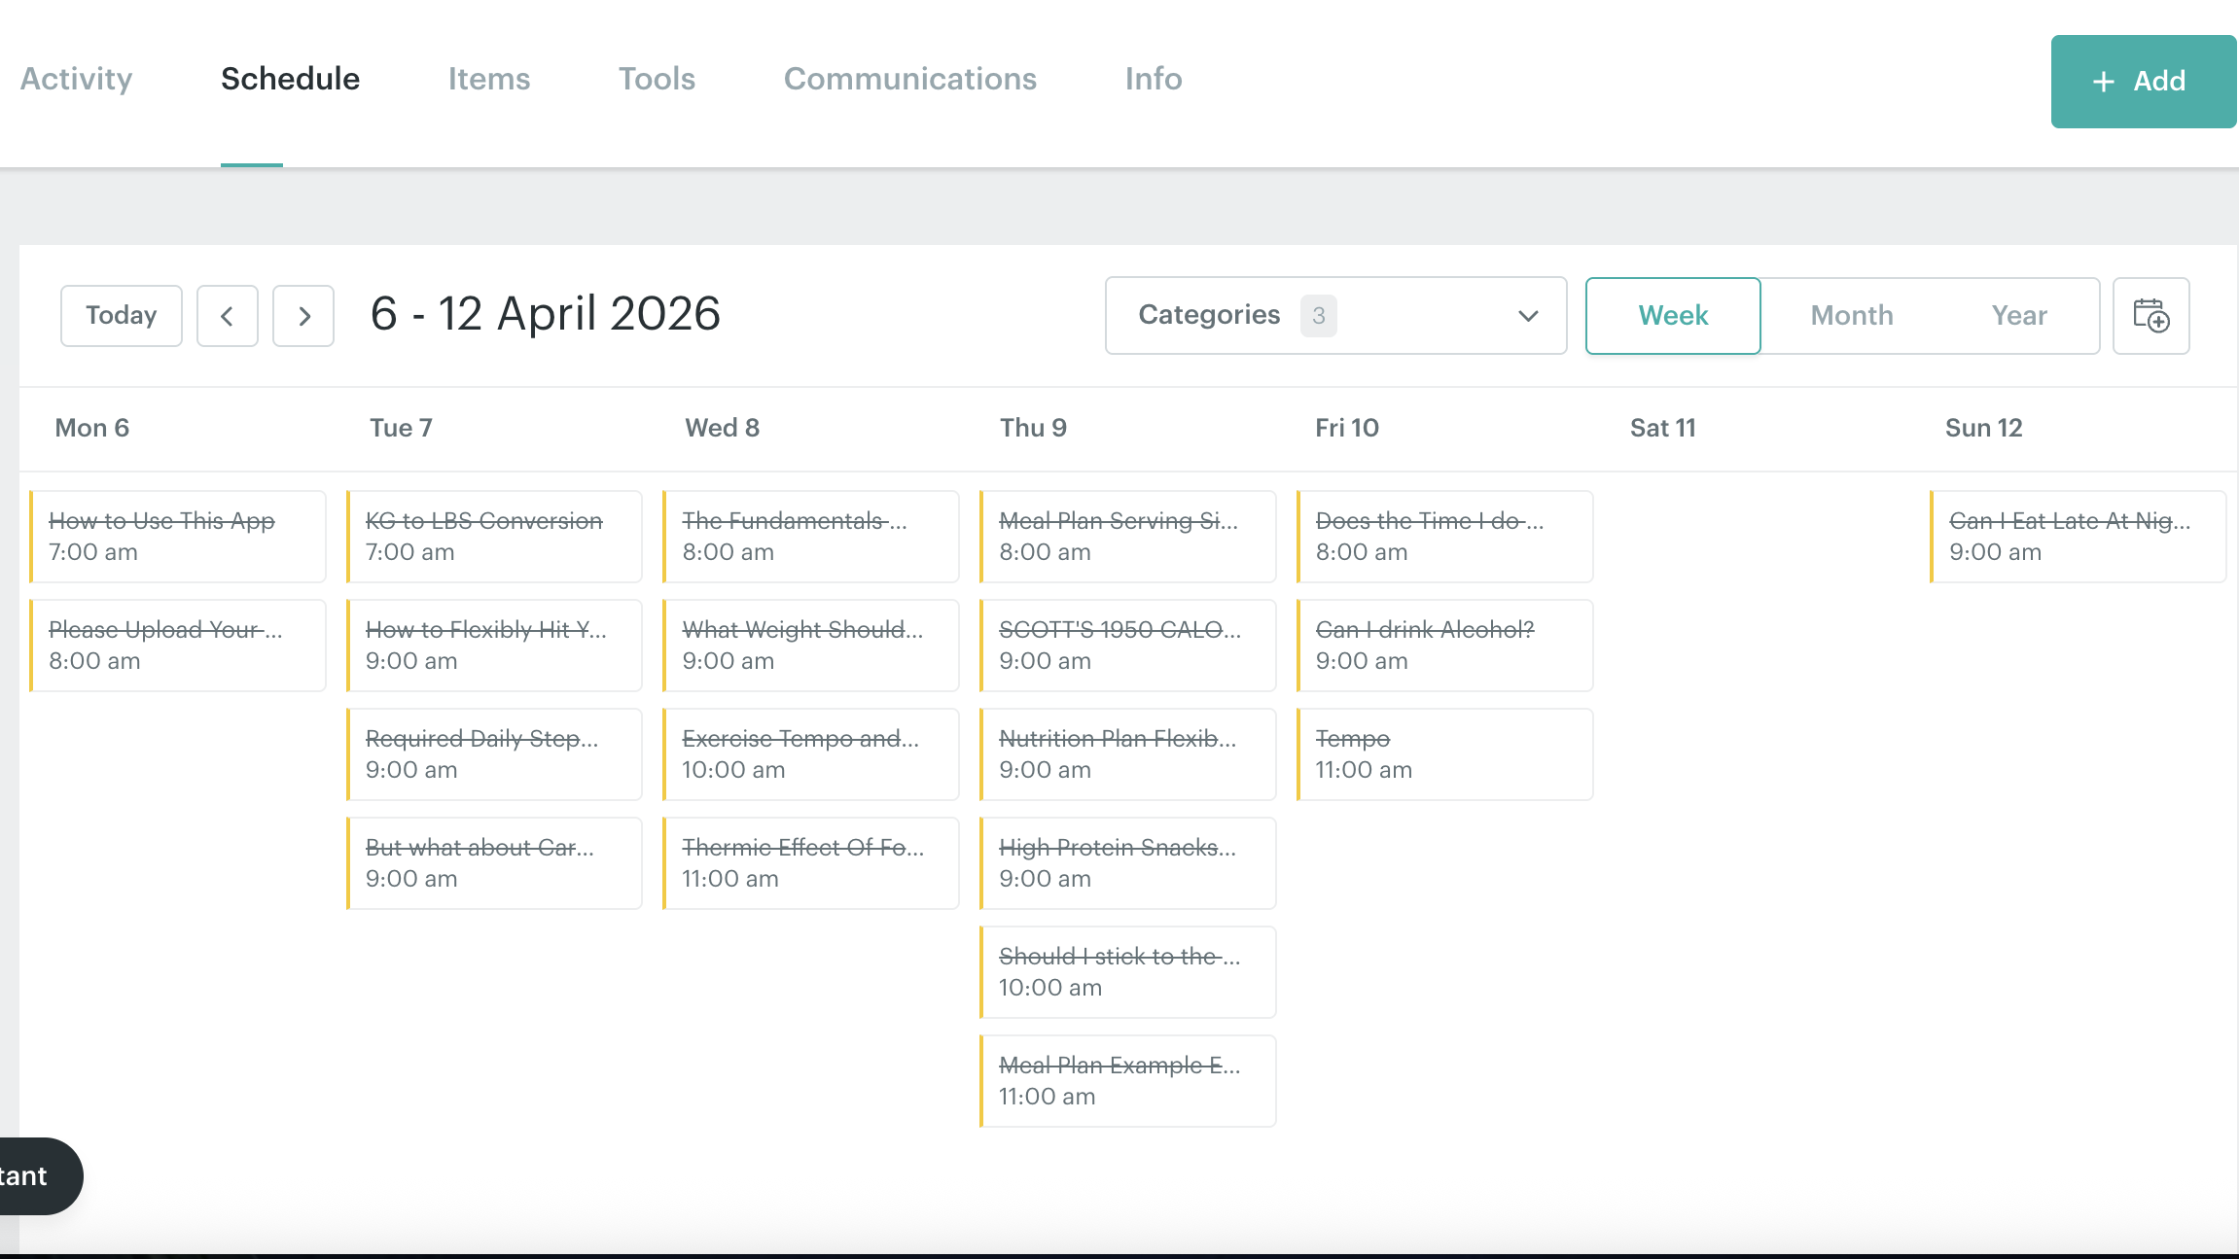Select the Week view option

(1673, 316)
